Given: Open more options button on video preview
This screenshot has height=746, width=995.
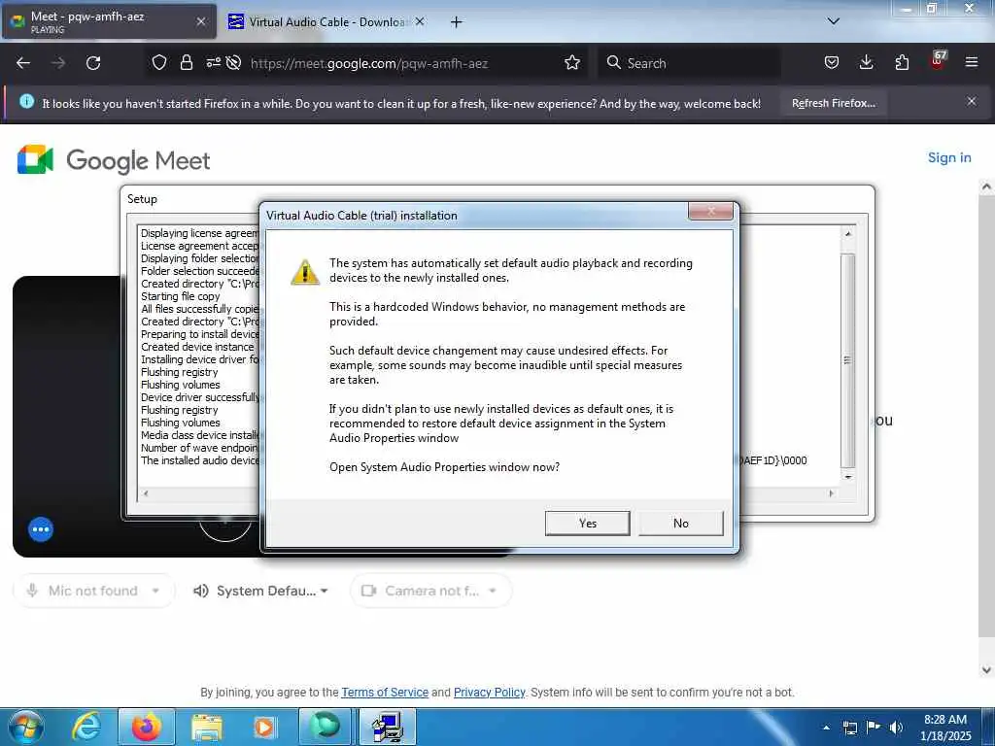Looking at the screenshot, I should (x=41, y=529).
